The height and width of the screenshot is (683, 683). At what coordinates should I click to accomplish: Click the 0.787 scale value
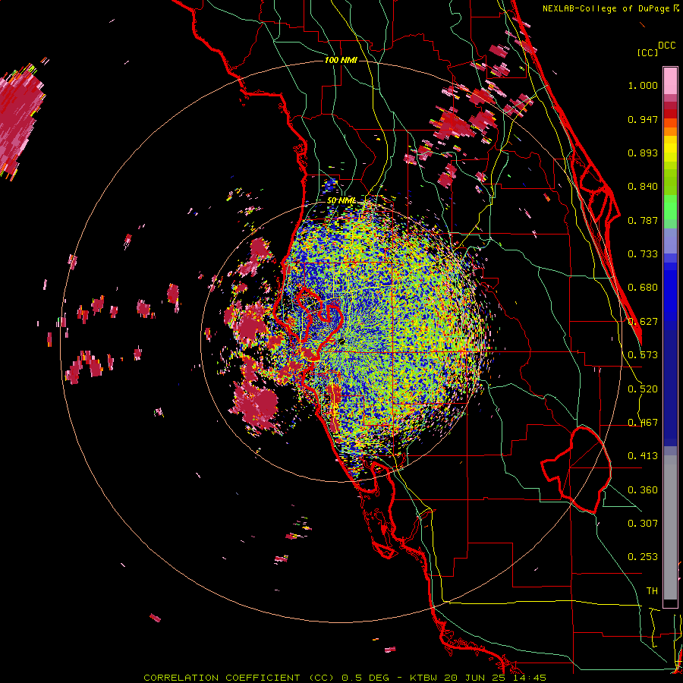click(x=643, y=220)
